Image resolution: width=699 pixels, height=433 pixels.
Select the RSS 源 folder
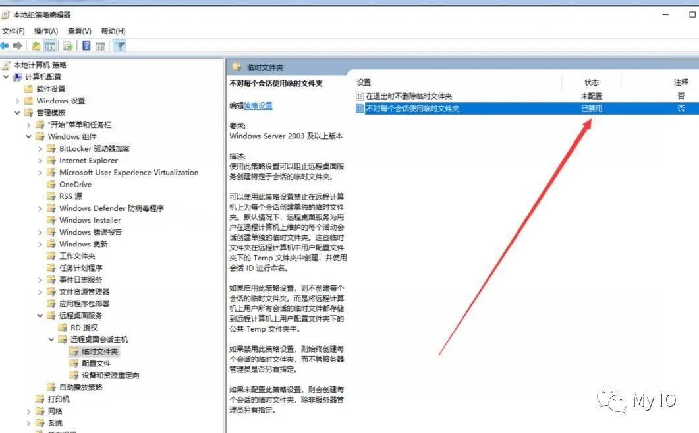click(70, 196)
